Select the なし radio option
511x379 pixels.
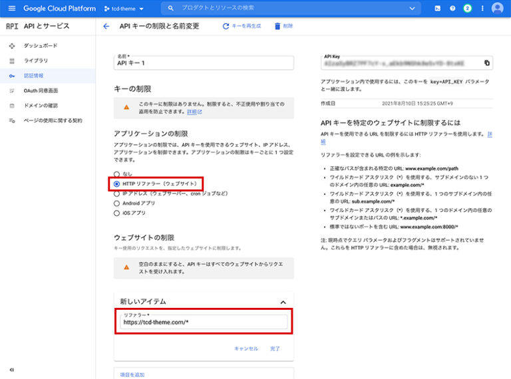coord(116,174)
